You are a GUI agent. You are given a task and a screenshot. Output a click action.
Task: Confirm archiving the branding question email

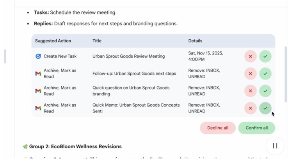tap(265, 91)
